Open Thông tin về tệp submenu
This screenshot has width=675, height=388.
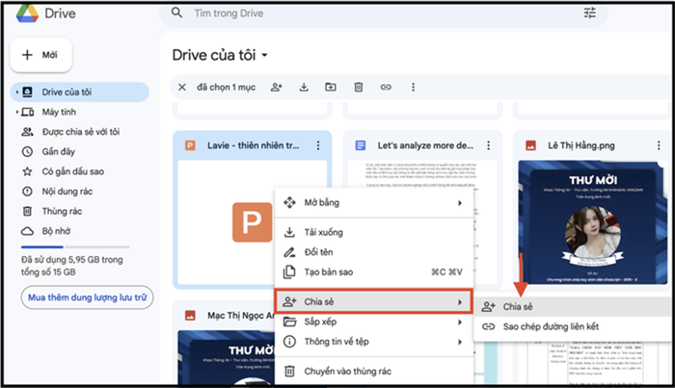point(374,342)
